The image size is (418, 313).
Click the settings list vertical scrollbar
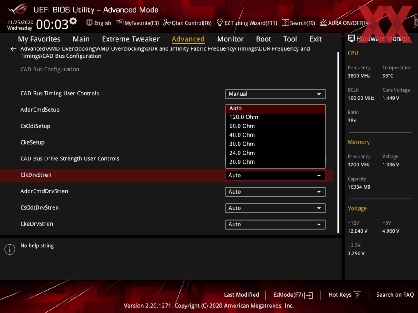pyautogui.click(x=338, y=142)
